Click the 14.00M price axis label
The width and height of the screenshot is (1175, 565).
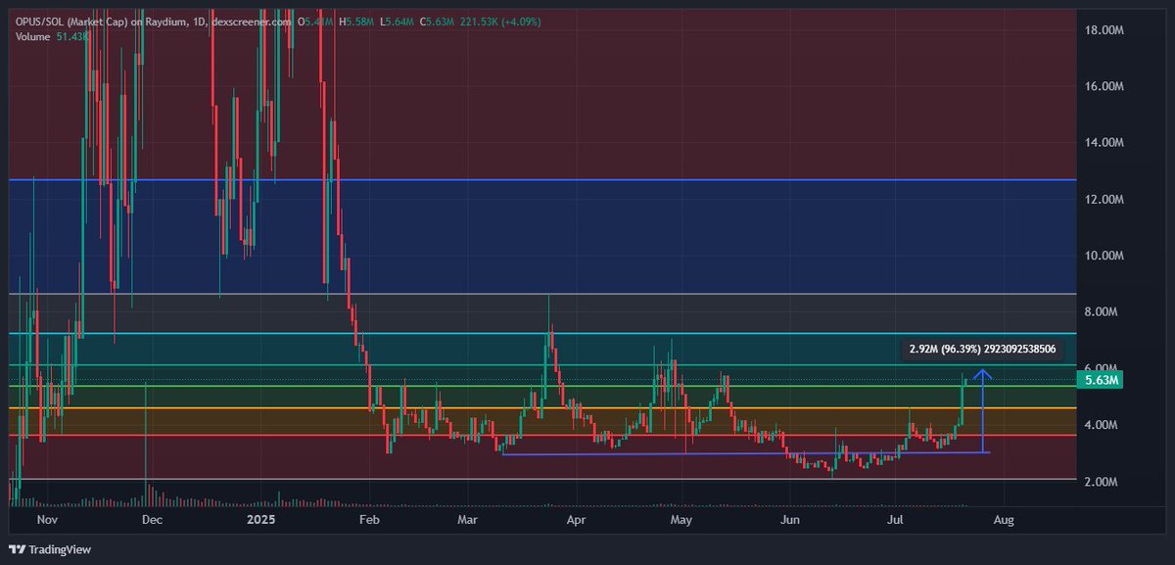[1104, 143]
